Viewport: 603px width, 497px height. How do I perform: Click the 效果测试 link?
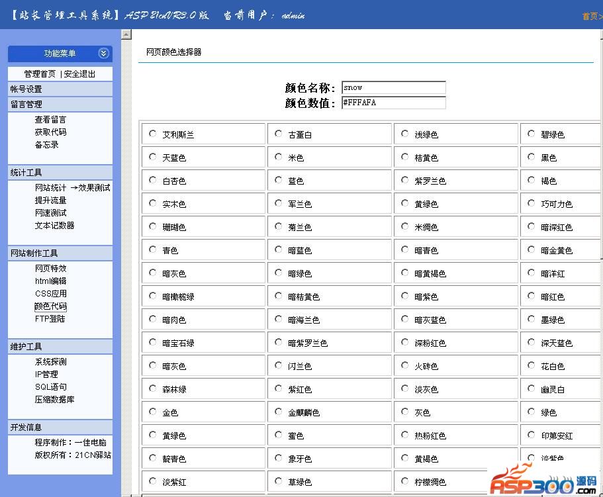coord(94,187)
